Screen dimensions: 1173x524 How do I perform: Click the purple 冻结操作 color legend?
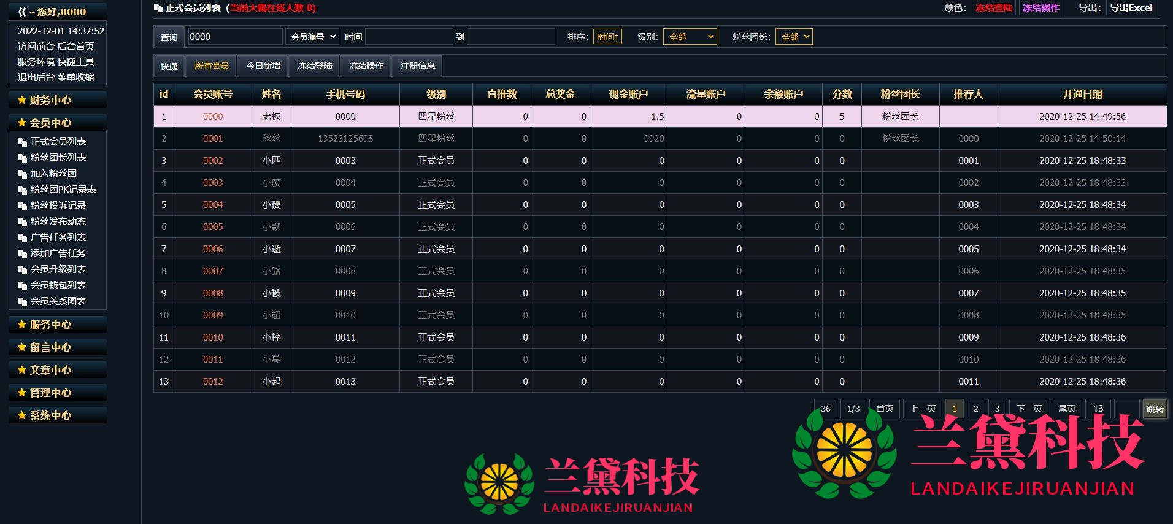(1040, 8)
